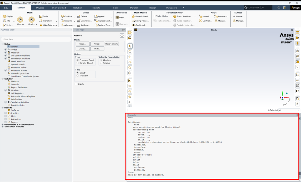Open the File menu
Image resolution: width=301 pixels, height=182 pixels.
pos(6,8)
